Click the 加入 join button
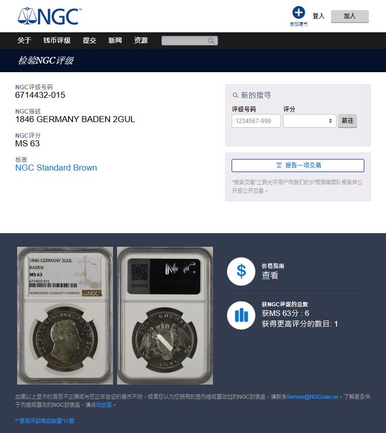This screenshot has width=386, height=433. click(x=350, y=16)
